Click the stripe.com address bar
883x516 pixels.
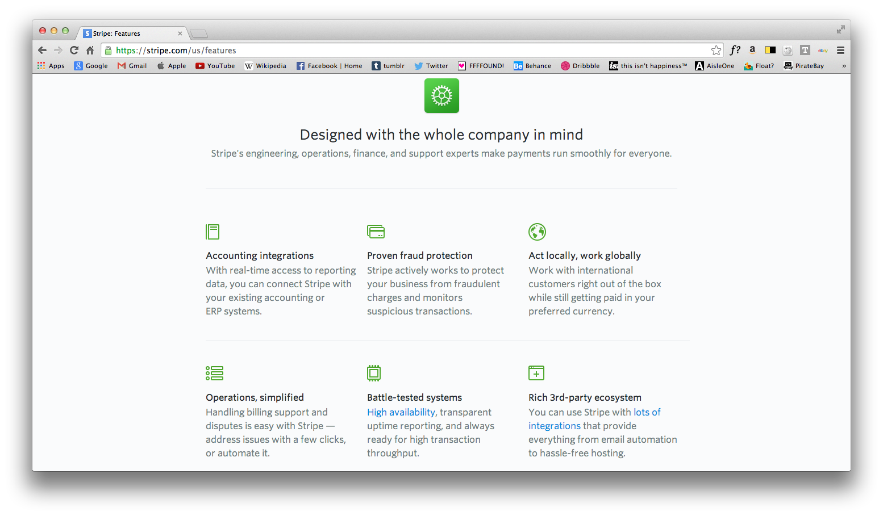pos(398,51)
